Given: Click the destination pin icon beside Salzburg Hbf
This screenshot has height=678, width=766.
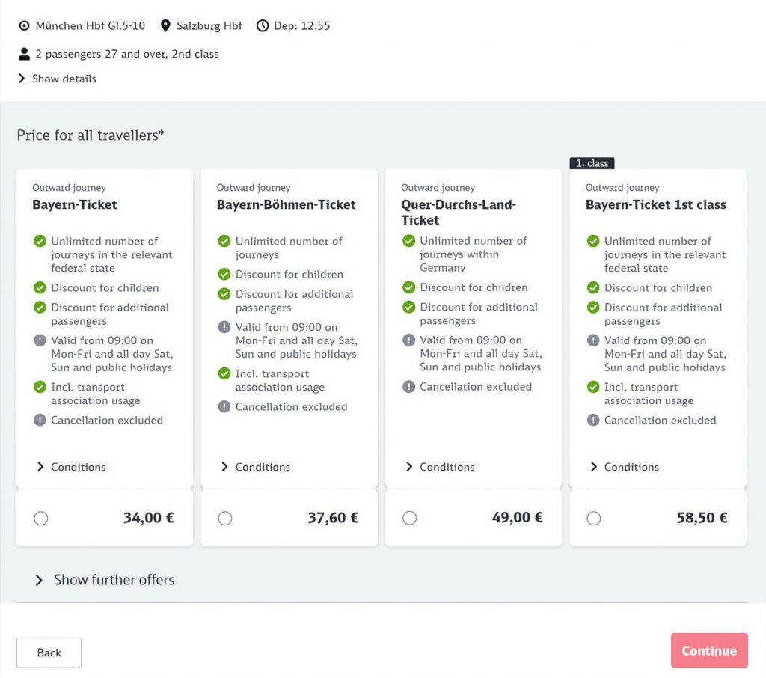Looking at the screenshot, I should [x=165, y=25].
